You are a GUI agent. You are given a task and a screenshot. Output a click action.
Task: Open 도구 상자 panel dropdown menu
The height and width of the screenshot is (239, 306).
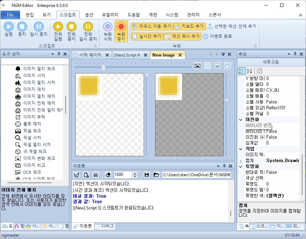pyautogui.click(x=52, y=54)
